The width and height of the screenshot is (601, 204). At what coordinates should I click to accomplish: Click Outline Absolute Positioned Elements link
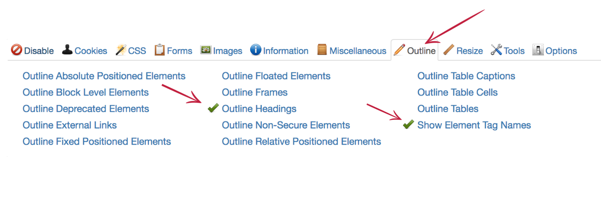[x=104, y=76]
